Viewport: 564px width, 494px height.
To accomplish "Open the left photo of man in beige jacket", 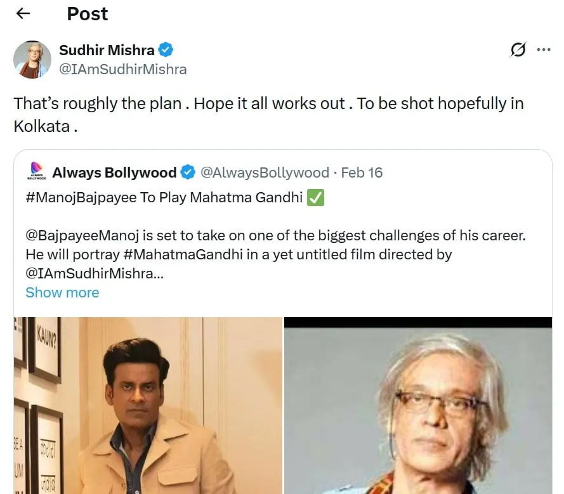I will pos(148,405).
